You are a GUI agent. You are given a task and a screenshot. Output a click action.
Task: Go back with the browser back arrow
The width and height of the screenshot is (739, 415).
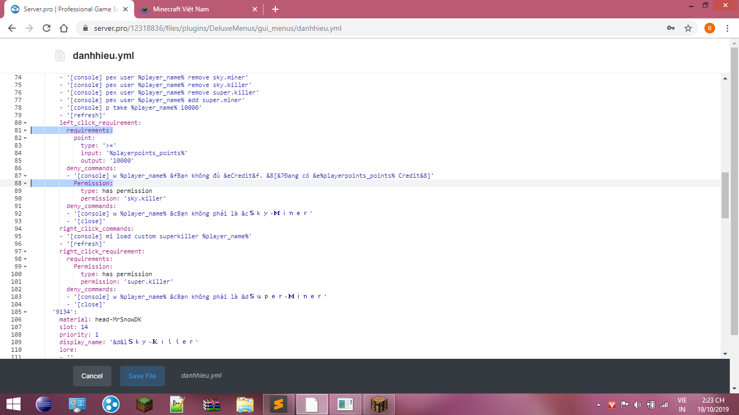coord(12,28)
